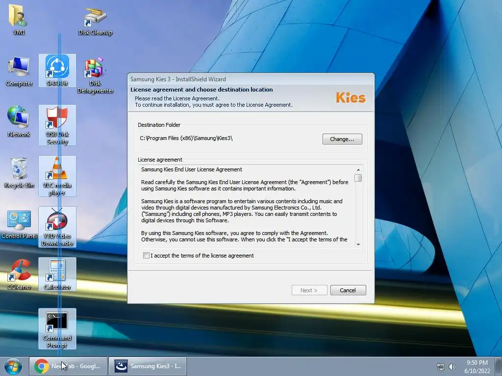Screen dimensions: 502x376
Task: Select the SHAREit shortcut icon
Action: pyautogui.click(x=57, y=70)
